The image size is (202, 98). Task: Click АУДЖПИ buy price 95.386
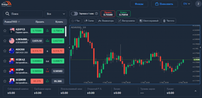click(58, 81)
